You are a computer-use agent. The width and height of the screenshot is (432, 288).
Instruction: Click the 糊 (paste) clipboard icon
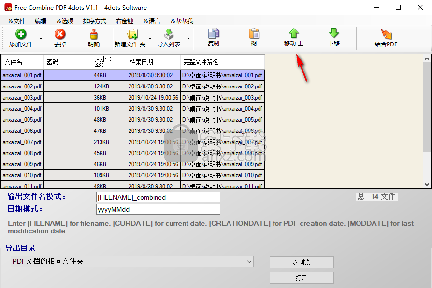pos(254,33)
